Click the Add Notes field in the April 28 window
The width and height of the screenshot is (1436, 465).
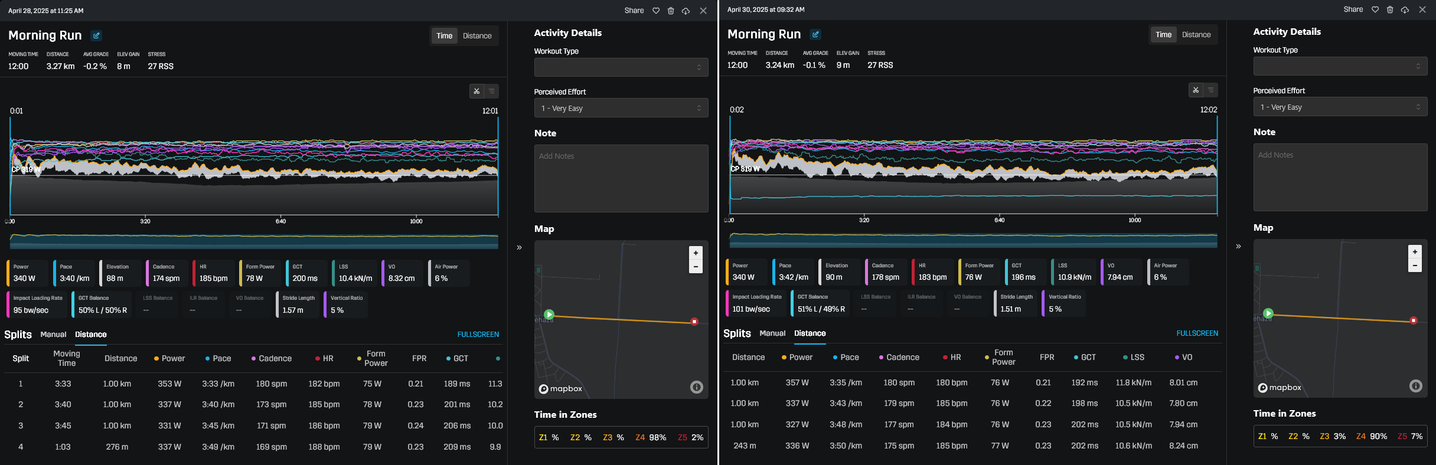tap(621, 178)
